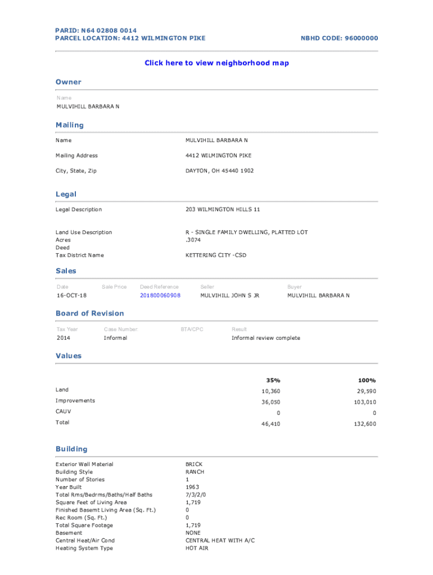This screenshot has height=575, width=433.
Task: Click the Values section heading
Action: [x=68, y=356]
